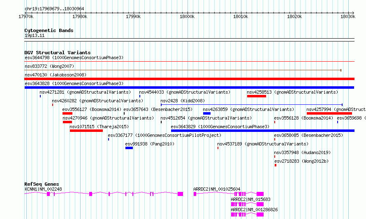Click the esv3644798 variant label

coord(74,58)
